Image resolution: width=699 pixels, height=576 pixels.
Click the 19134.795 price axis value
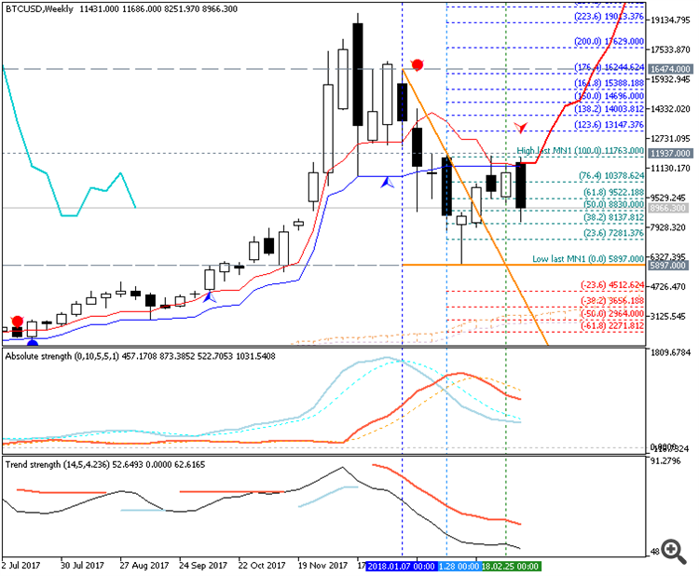[670, 21]
